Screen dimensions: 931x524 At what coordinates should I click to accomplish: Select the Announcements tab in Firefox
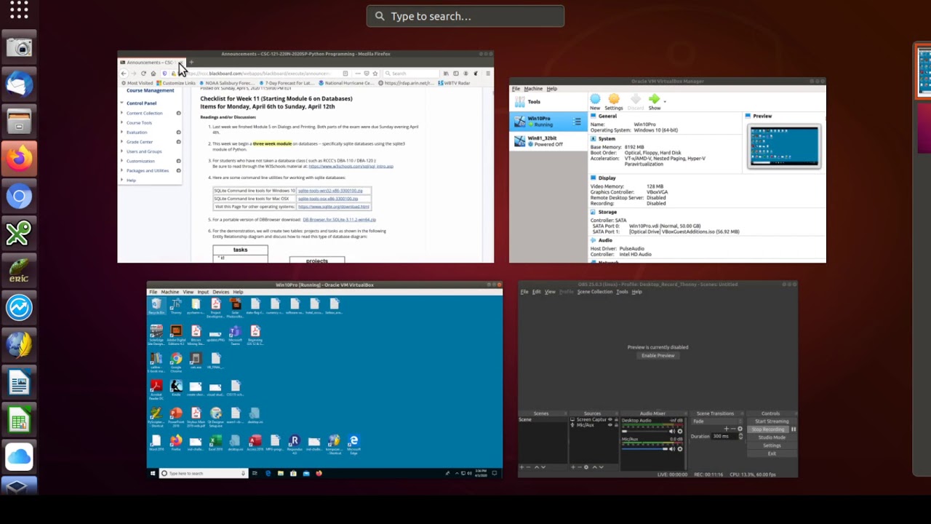(x=150, y=63)
